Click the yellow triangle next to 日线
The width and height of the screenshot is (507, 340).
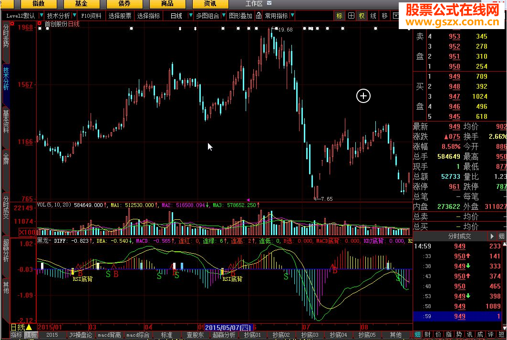(x=29, y=327)
